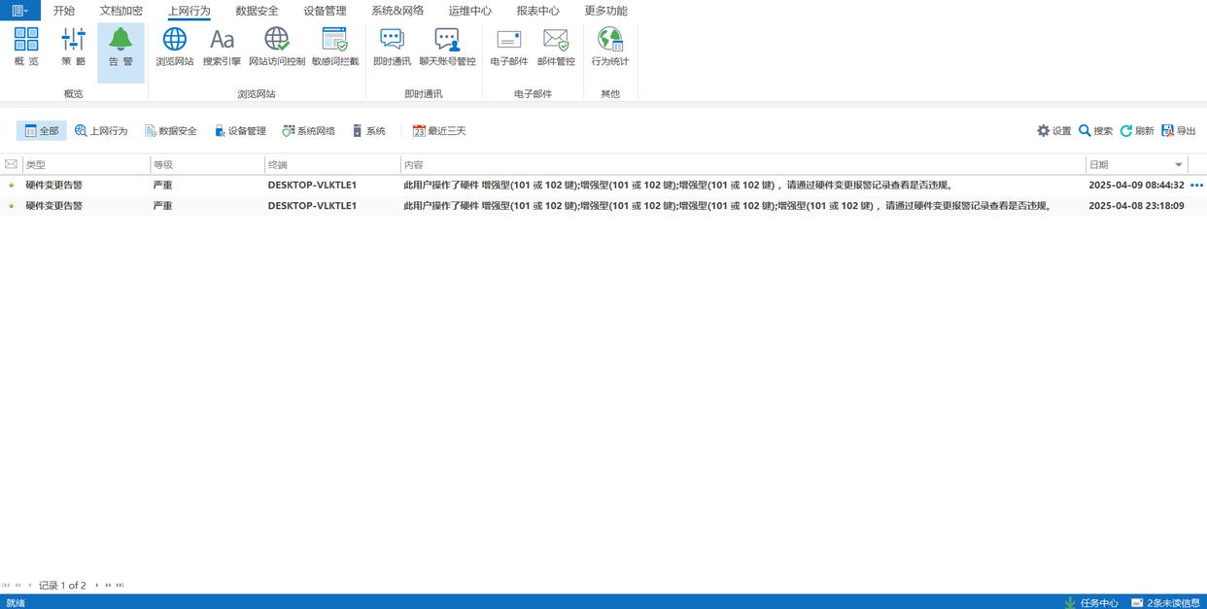Click the 刷新 refresh button
The image size is (1207, 609).
click(1137, 131)
